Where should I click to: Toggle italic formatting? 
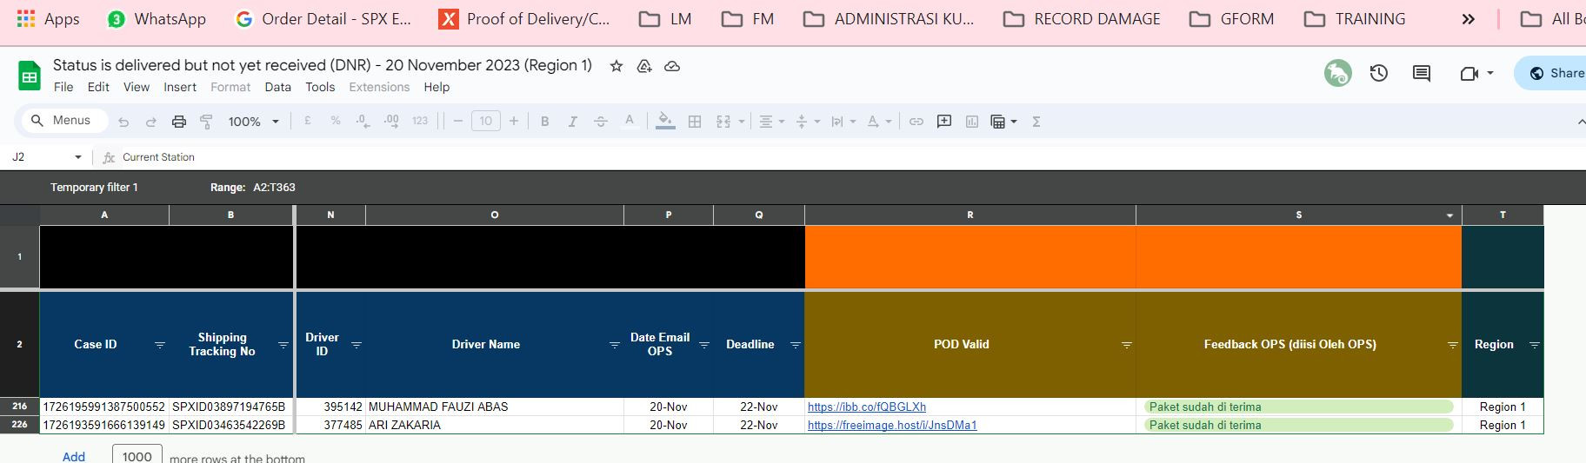573,122
